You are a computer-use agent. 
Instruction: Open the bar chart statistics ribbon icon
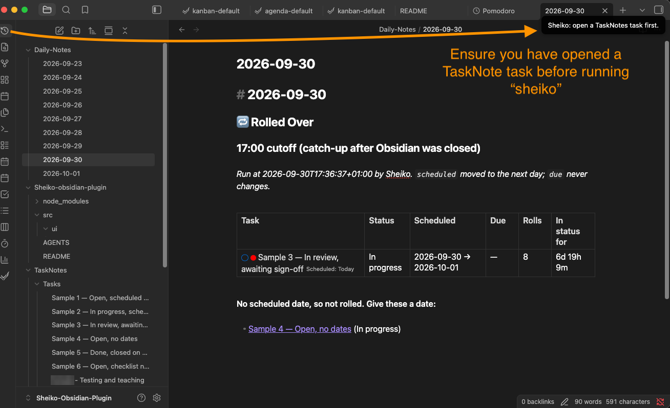(x=5, y=260)
